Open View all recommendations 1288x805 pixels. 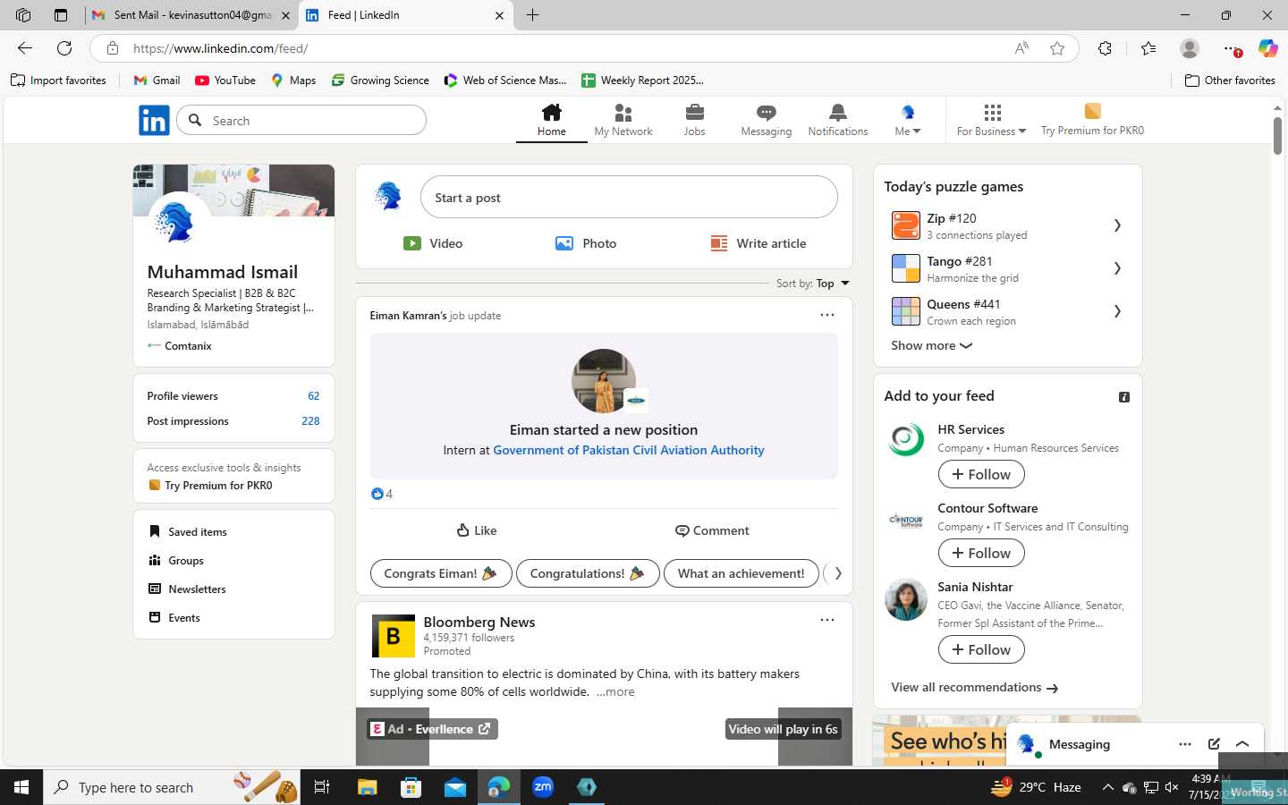pyautogui.click(x=974, y=687)
